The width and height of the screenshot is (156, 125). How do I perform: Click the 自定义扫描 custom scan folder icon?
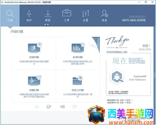pyautogui.click(x=78, y=82)
